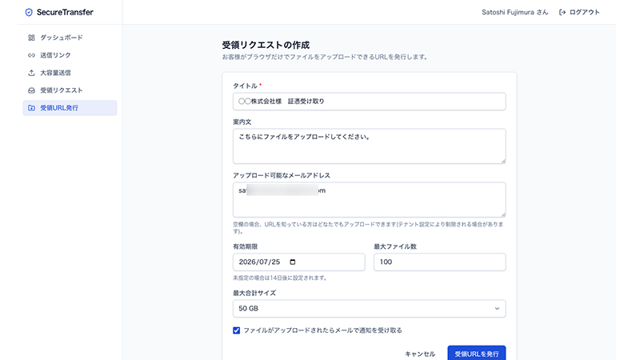Click the ログアウト link
The image size is (640, 360).
point(579,12)
